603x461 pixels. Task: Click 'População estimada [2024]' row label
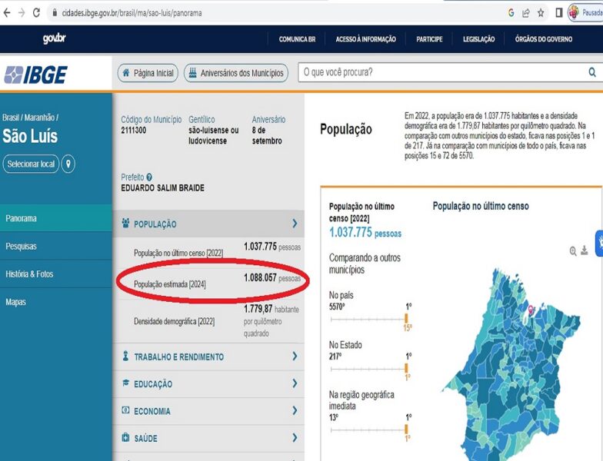[x=169, y=284]
